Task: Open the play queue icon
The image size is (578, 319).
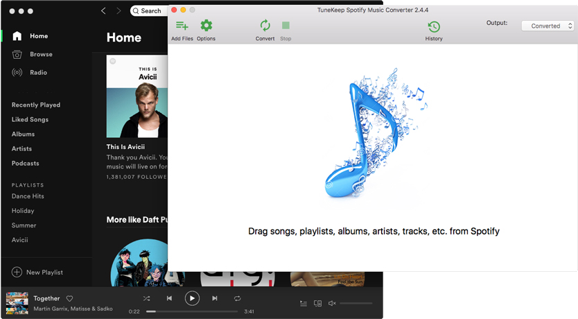Action: (304, 304)
